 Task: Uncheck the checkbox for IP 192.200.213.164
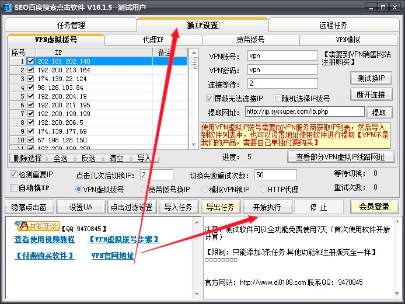pyautogui.click(x=31, y=70)
